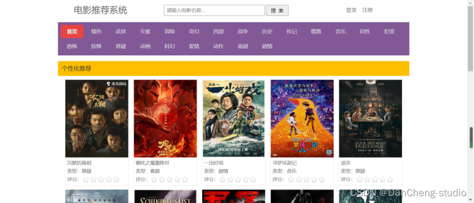Select the 悬疑 genre in the navigation bar
474x203 pixels.
[x=121, y=46]
